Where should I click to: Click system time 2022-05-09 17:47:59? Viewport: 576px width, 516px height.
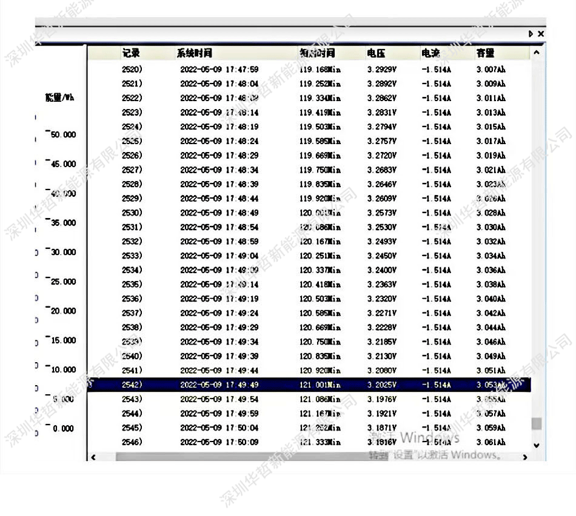pos(219,70)
